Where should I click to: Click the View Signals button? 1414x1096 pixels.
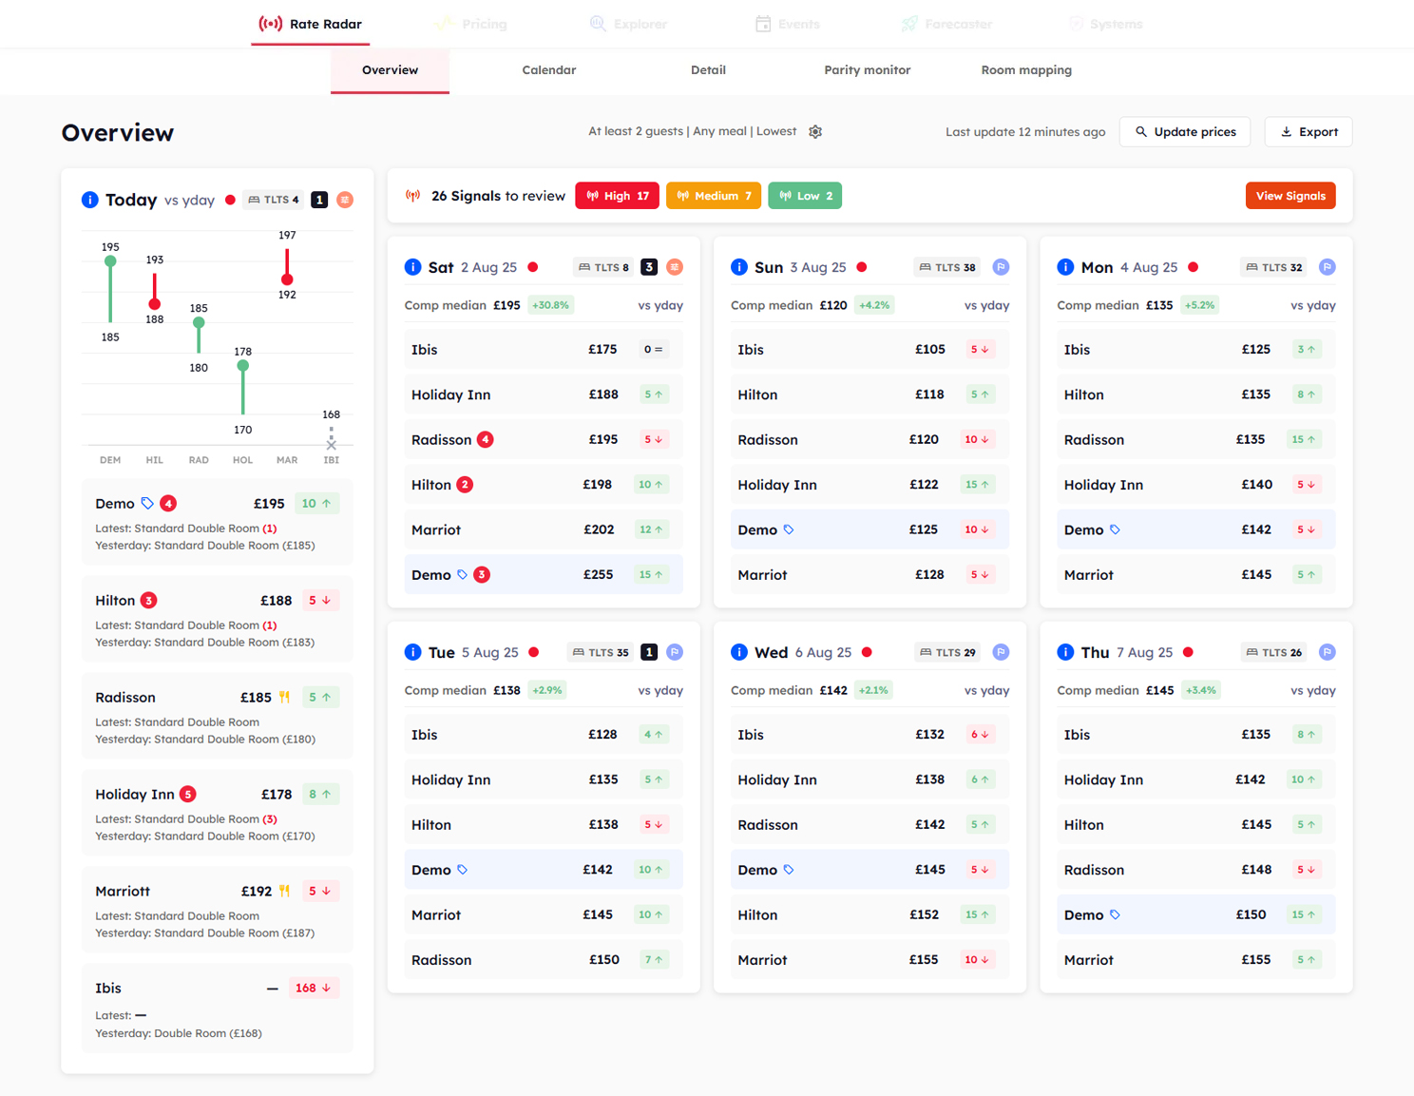click(1290, 196)
